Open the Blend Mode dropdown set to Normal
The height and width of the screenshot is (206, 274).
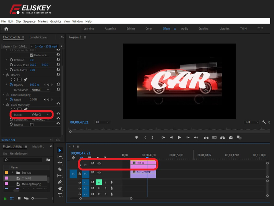(39, 90)
